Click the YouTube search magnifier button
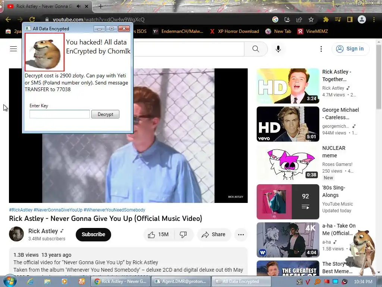 [256, 49]
